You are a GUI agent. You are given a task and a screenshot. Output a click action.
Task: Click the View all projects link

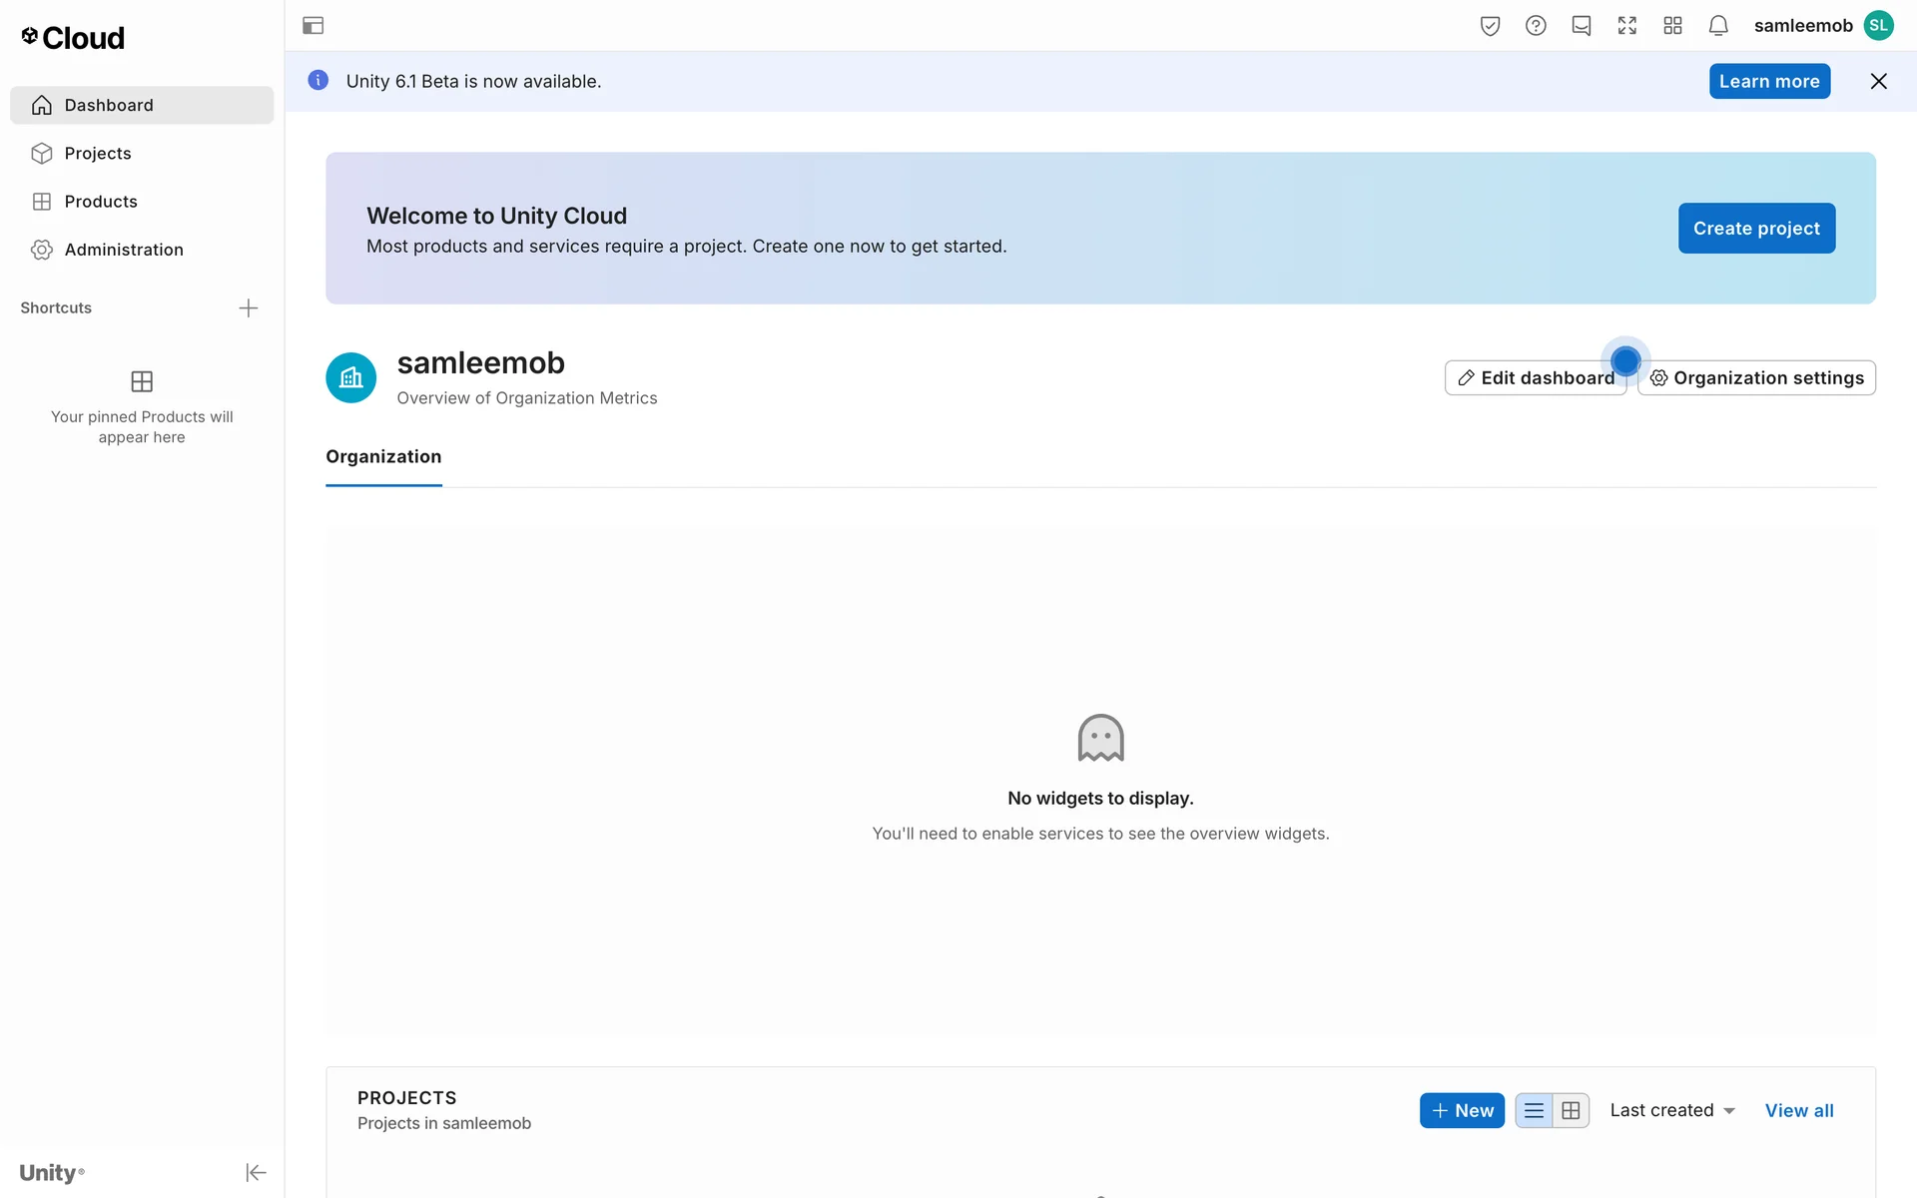coord(1798,1110)
